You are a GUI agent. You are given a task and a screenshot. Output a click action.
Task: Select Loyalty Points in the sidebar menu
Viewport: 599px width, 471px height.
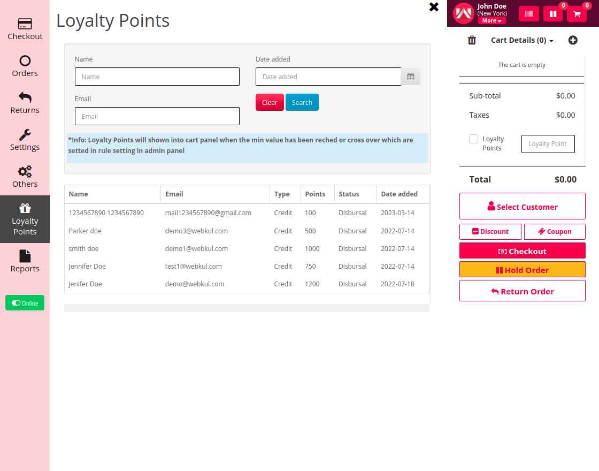tap(25, 219)
